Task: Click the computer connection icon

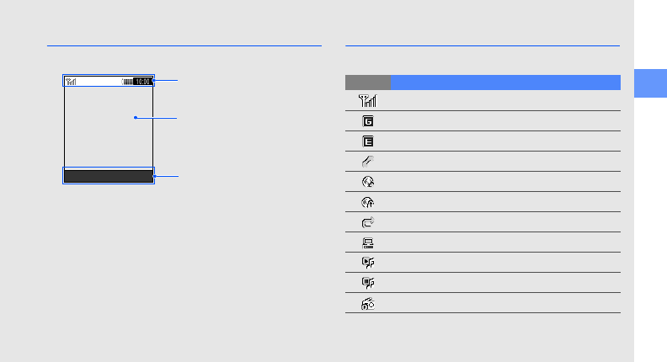Action: pyautogui.click(x=368, y=242)
